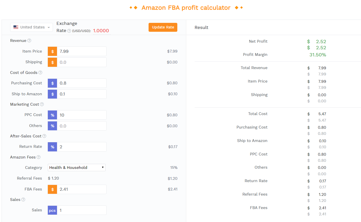The width and height of the screenshot is (361, 222).
Task: Click Exchange Rate help icon
Action: coord(69,31)
